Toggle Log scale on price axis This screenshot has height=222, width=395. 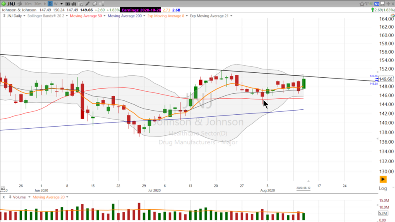click(383, 188)
